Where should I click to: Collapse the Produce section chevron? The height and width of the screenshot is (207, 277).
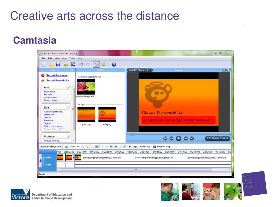68,136
